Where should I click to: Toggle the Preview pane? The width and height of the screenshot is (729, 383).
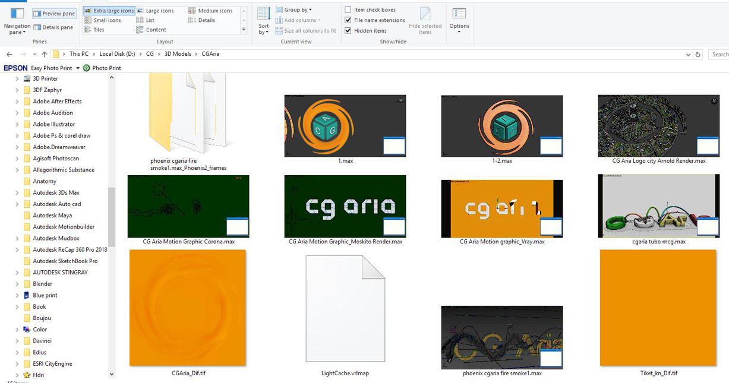pyautogui.click(x=54, y=13)
